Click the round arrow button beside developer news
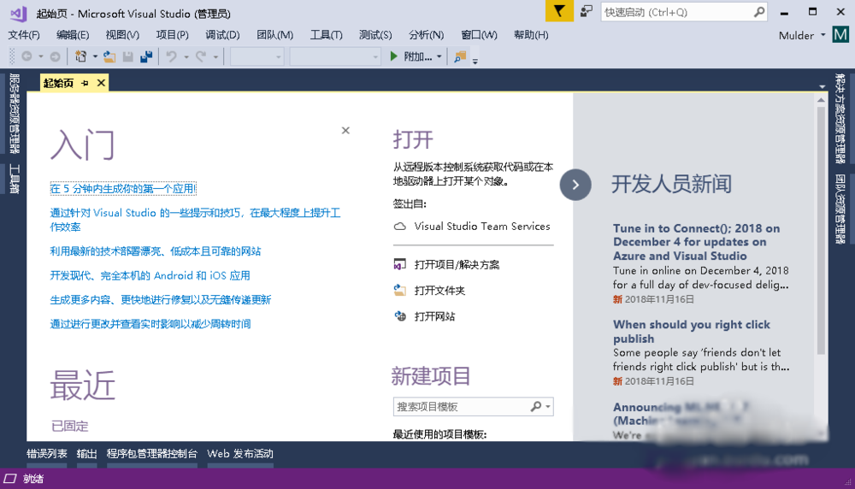Screen dimensions: 855x489 point(575,184)
